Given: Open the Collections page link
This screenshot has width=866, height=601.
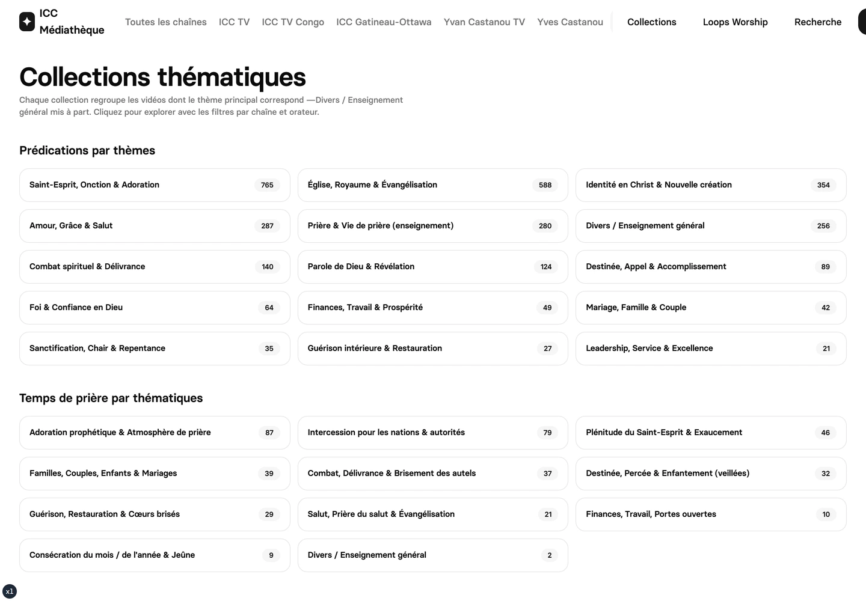Looking at the screenshot, I should click(x=652, y=22).
